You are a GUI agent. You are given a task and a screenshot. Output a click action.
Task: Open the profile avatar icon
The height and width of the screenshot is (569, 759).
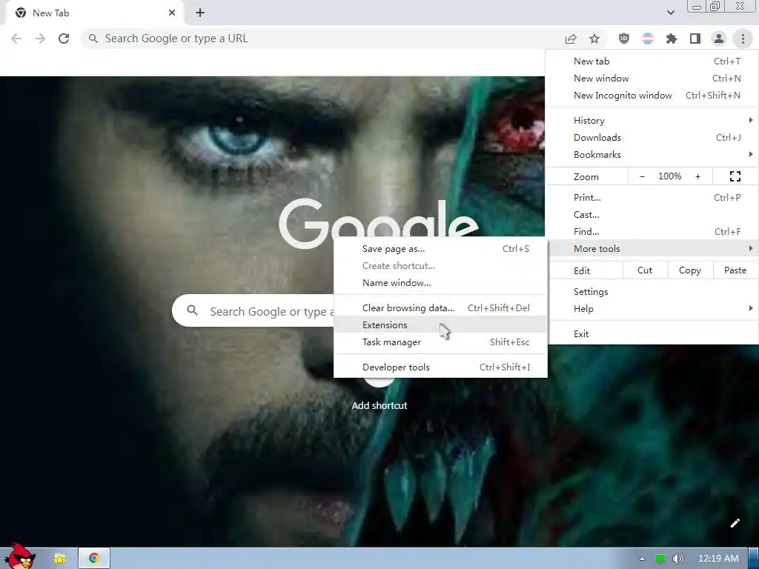[x=719, y=39]
